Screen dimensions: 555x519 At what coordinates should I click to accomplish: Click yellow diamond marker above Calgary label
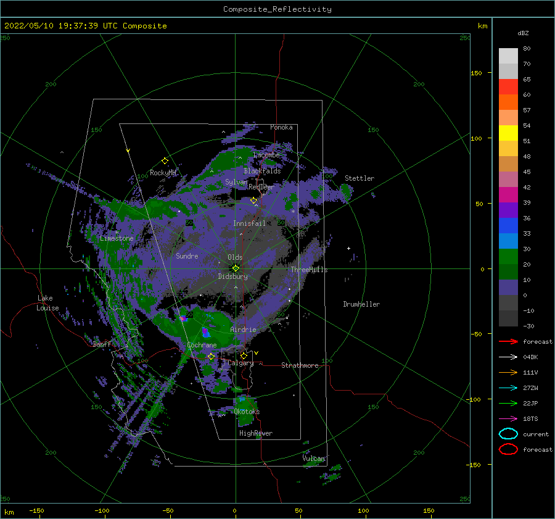[x=244, y=355]
